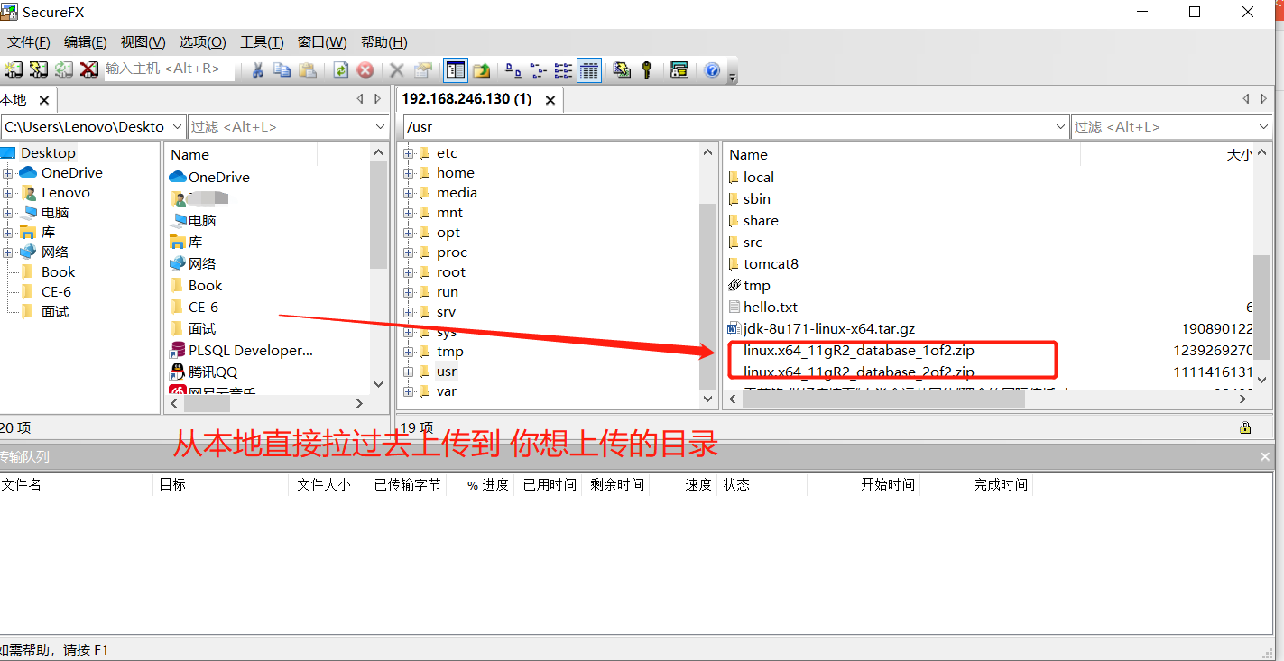The width and height of the screenshot is (1284, 661).
Task: Expand 电脑 node in local tree
Action: click(x=8, y=213)
